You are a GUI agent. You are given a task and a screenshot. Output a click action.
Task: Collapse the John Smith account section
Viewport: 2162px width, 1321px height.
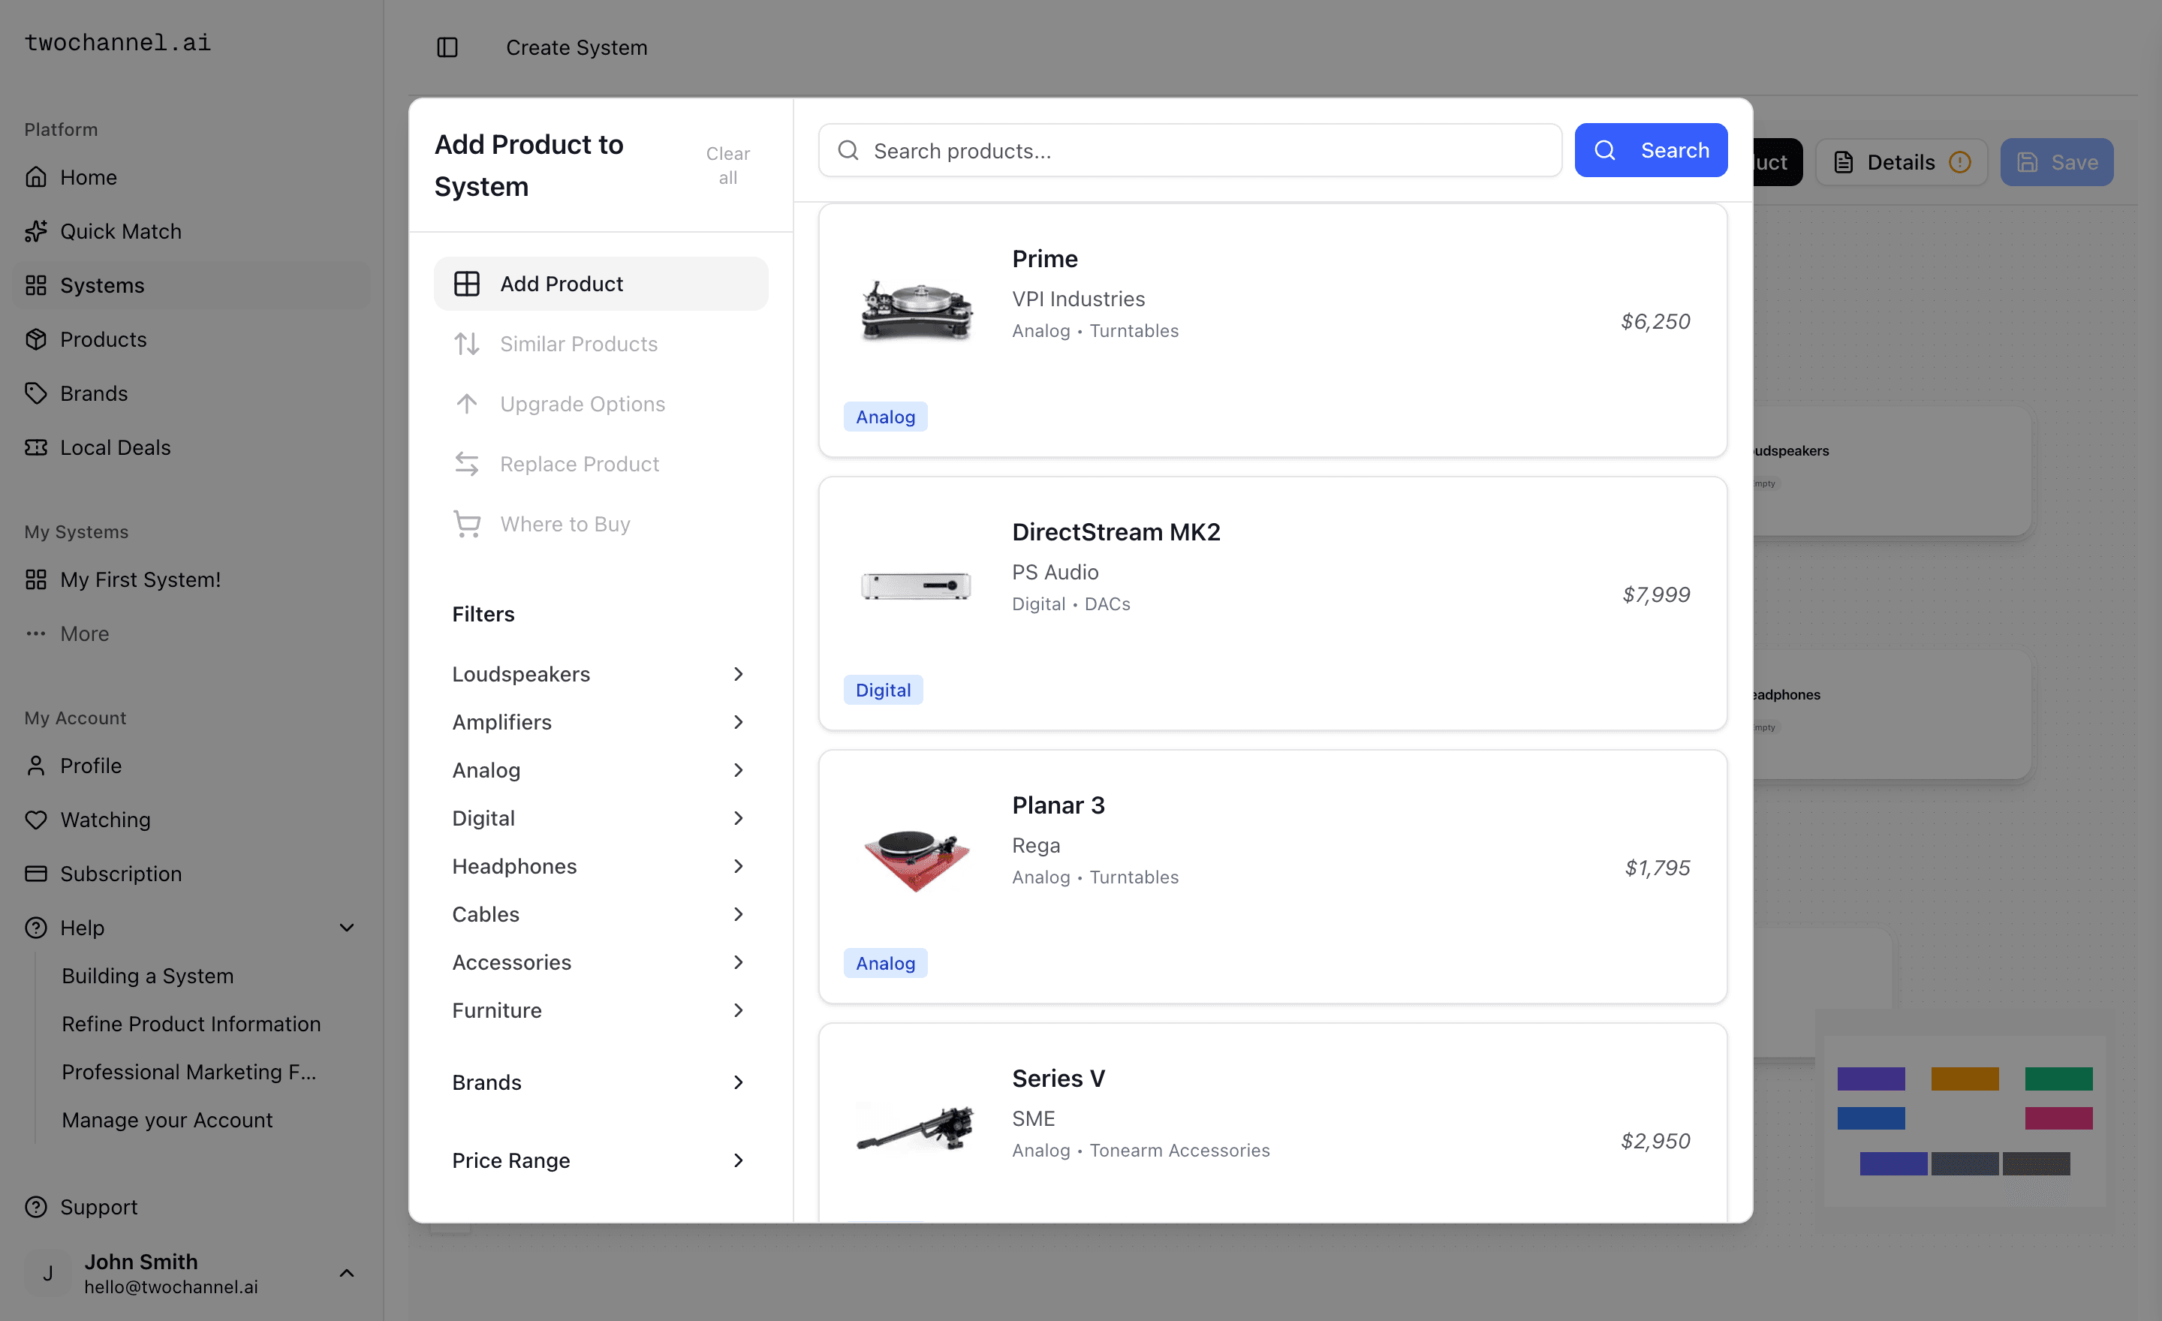(346, 1274)
